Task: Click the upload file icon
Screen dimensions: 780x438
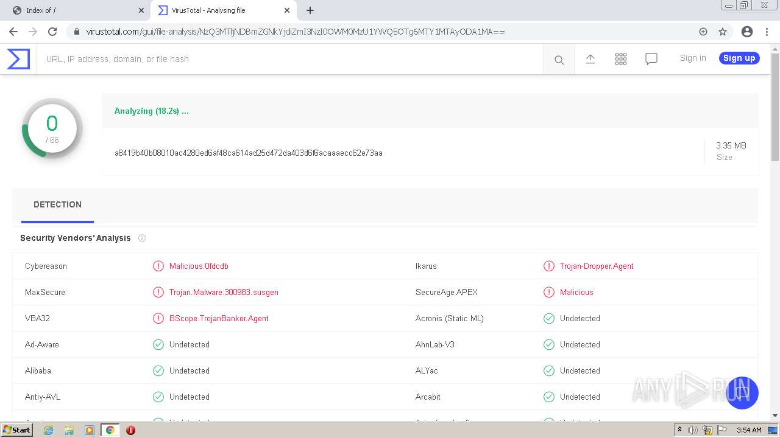Action: click(590, 59)
